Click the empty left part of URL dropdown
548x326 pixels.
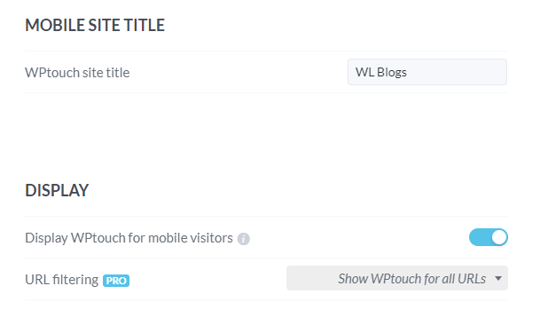click(x=311, y=278)
